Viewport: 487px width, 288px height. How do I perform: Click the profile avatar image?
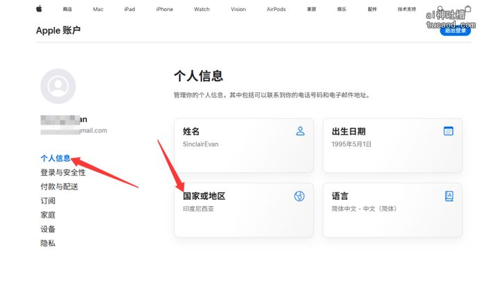pos(58,86)
